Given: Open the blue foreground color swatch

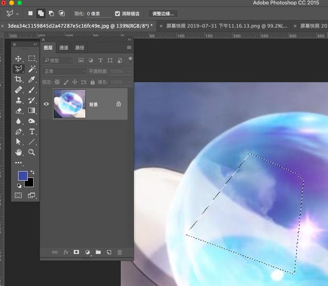Looking at the screenshot, I should [23, 175].
